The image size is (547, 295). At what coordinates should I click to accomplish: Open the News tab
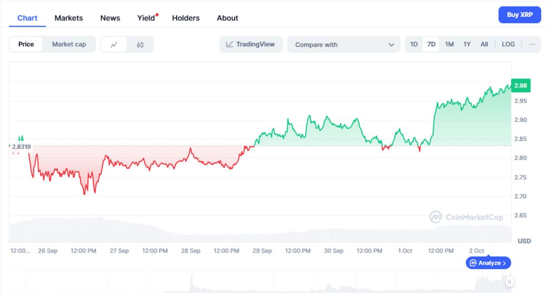coord(110,18)
